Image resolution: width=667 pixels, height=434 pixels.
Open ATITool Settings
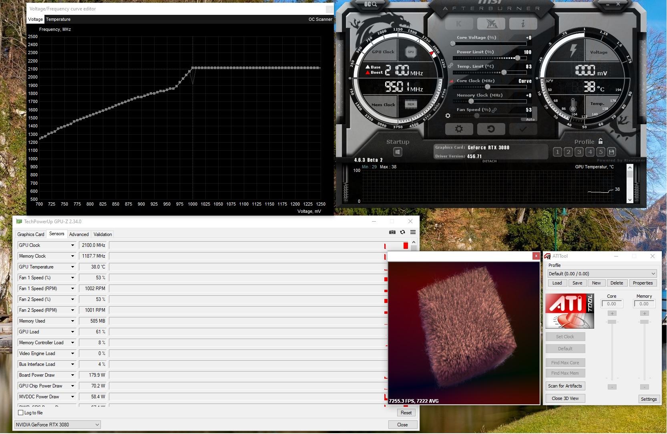click(649, 399)
